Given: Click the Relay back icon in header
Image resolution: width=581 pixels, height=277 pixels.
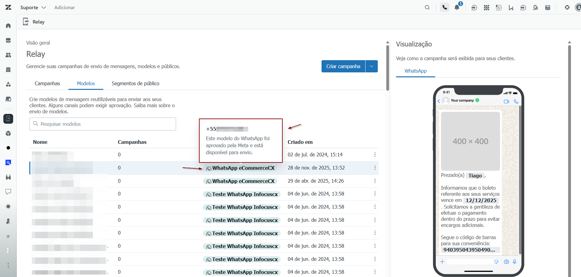Looking at the screenshot, I should pyautogui.click(x=26, y=22).
